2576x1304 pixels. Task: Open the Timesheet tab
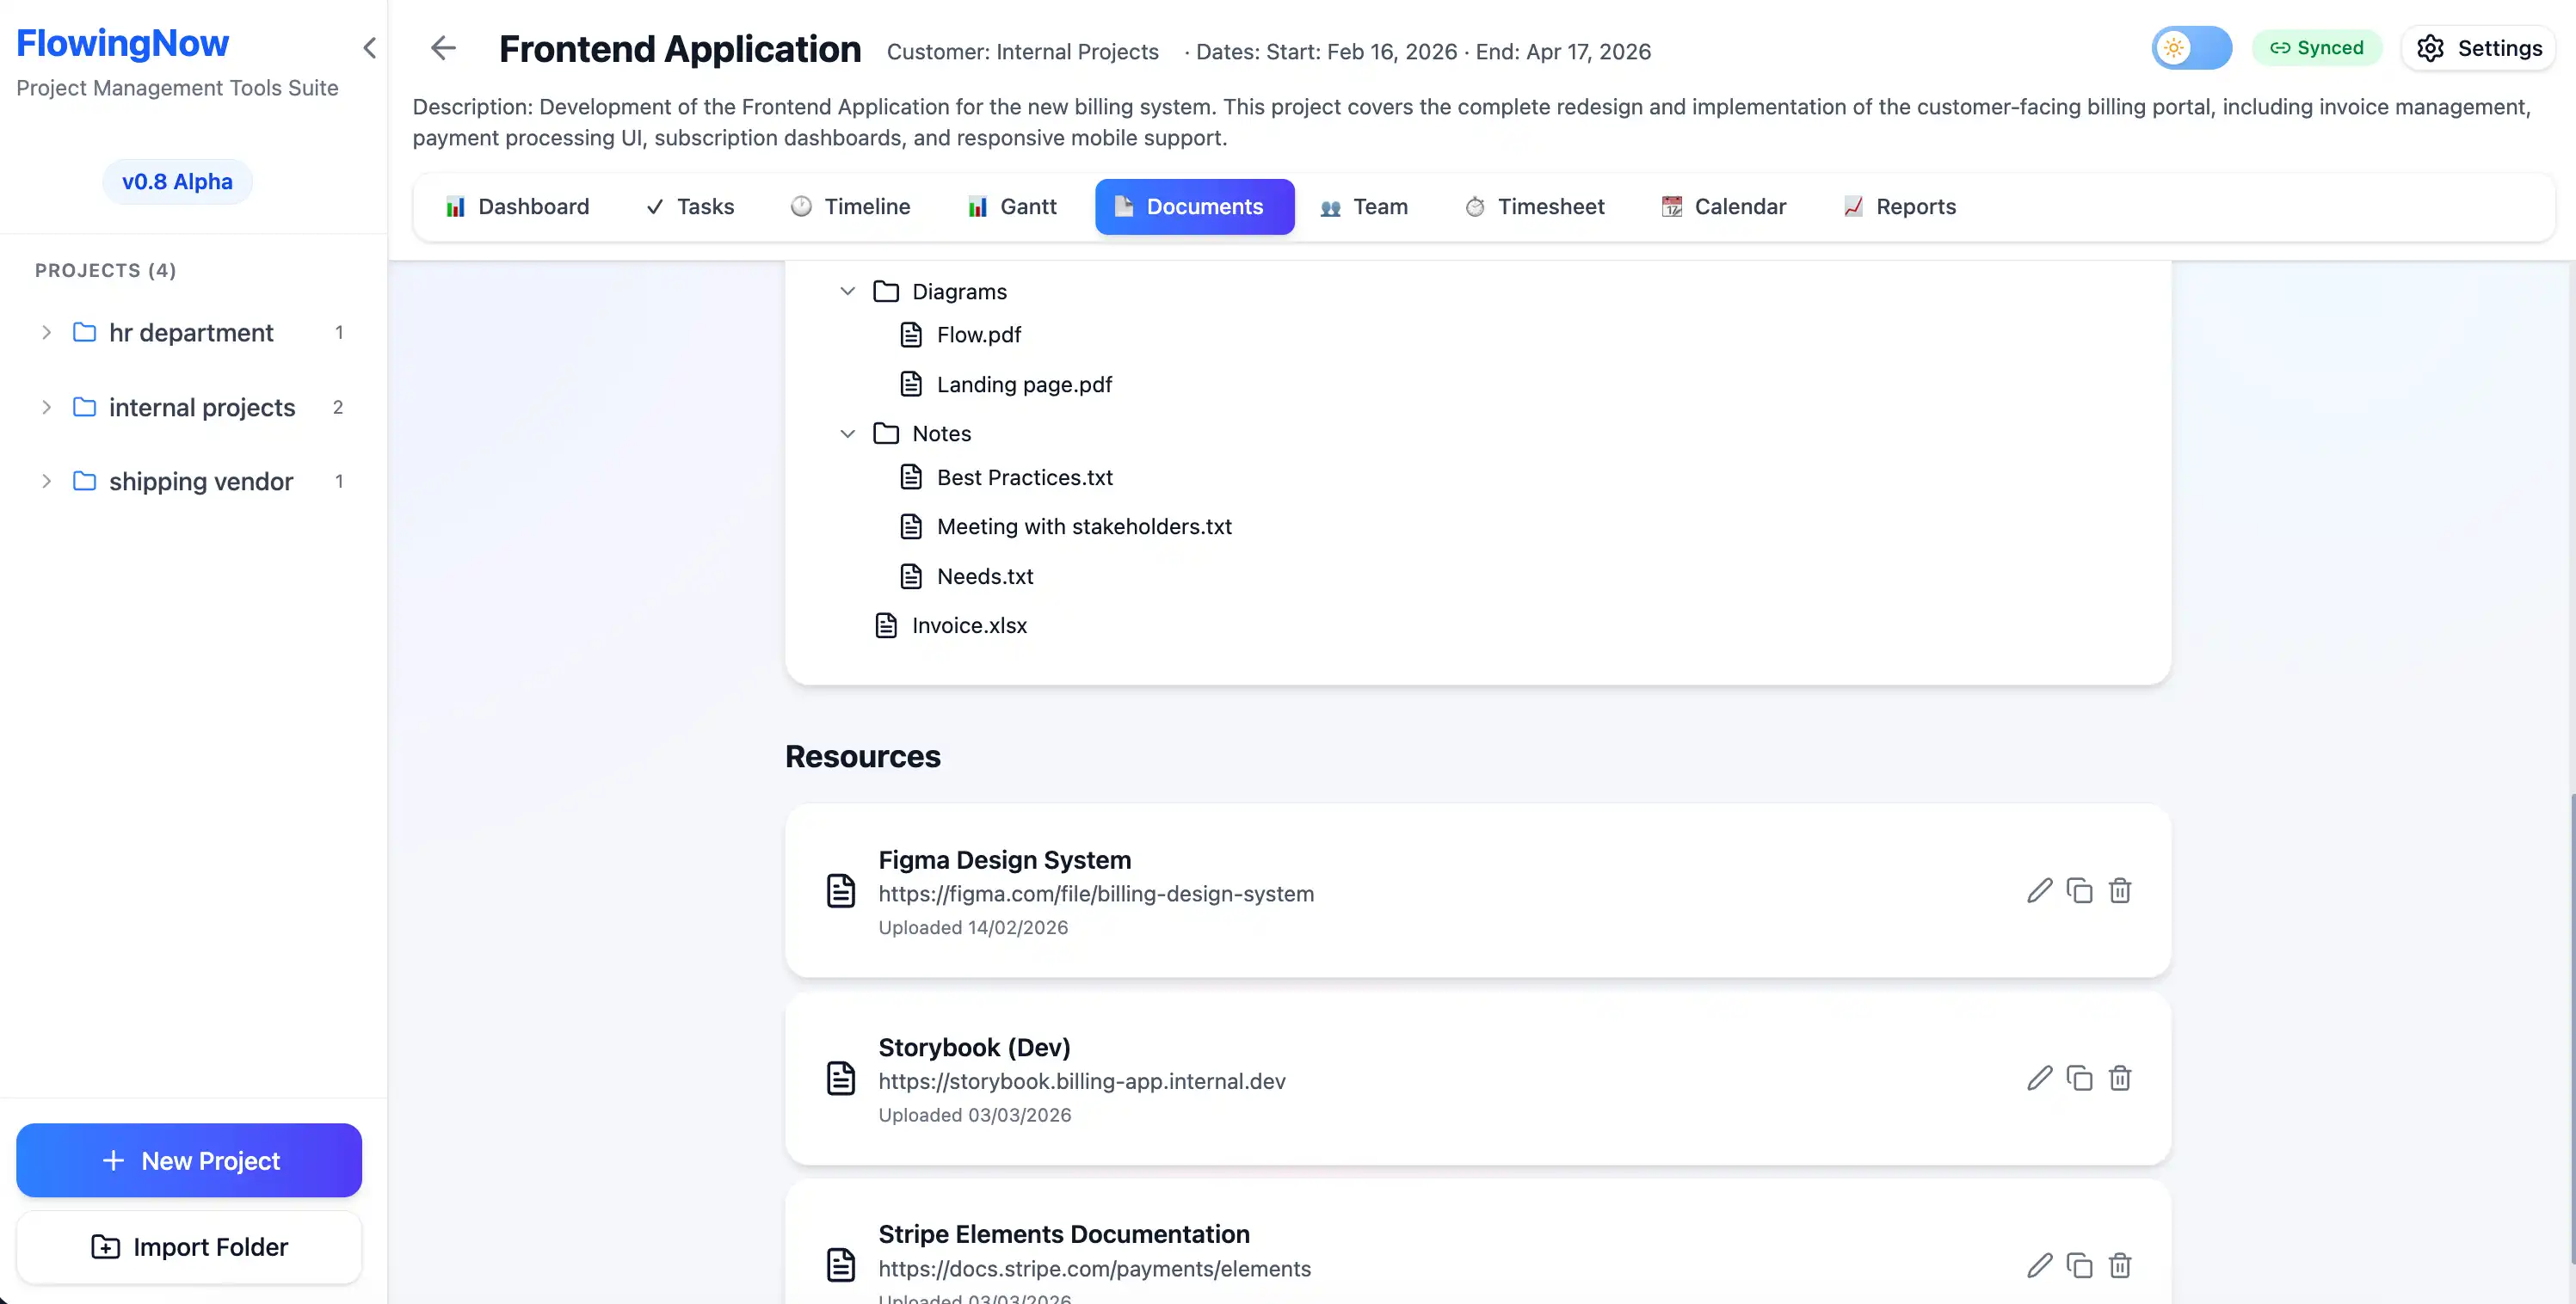tap(1535, 206)
